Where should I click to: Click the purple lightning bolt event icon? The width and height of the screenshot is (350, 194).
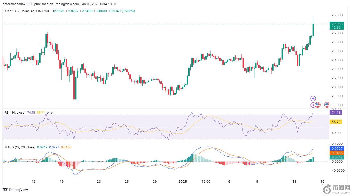pos(313,105)
